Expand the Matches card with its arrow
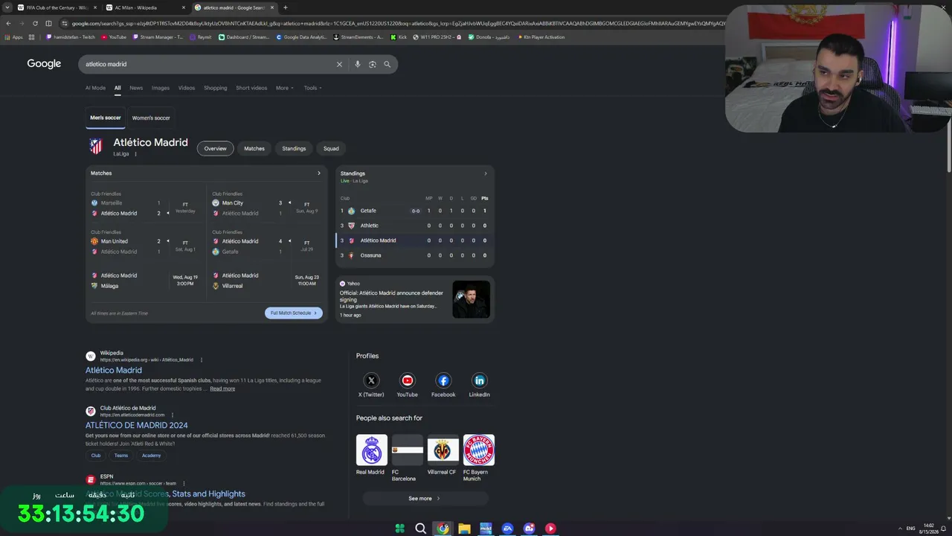The height and width of the screenshot is (536, 952). coord(319,173)
